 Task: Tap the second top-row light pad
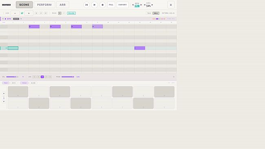tap(39, 92)
